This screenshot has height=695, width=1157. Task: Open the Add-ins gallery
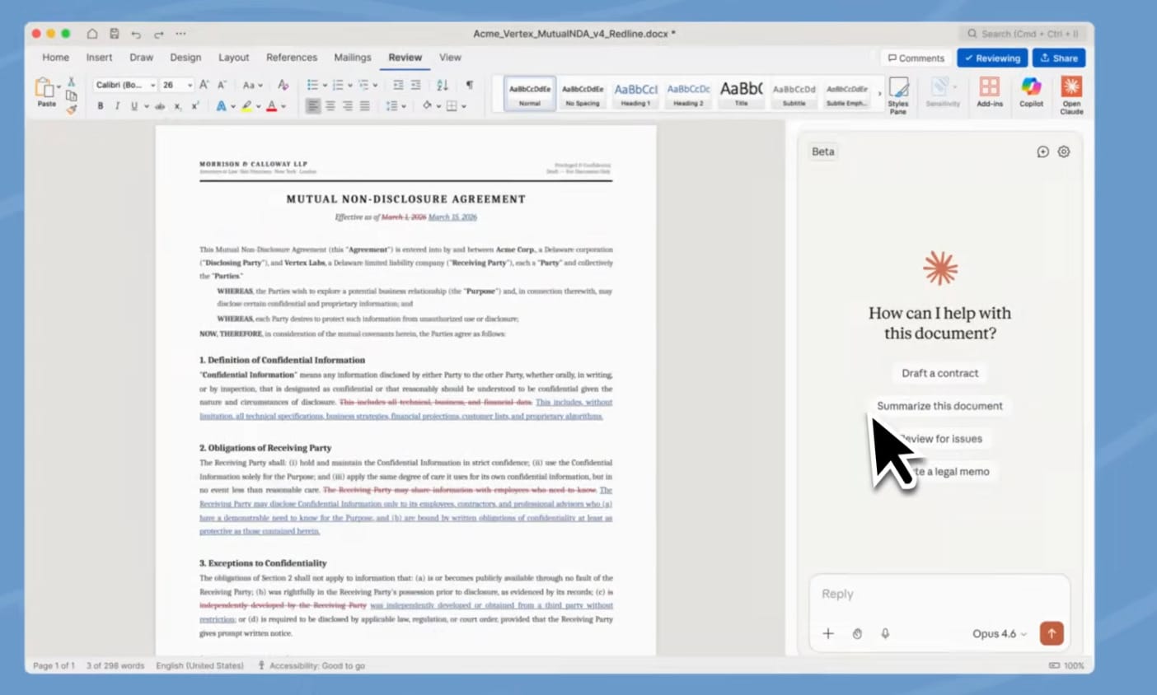990,92
